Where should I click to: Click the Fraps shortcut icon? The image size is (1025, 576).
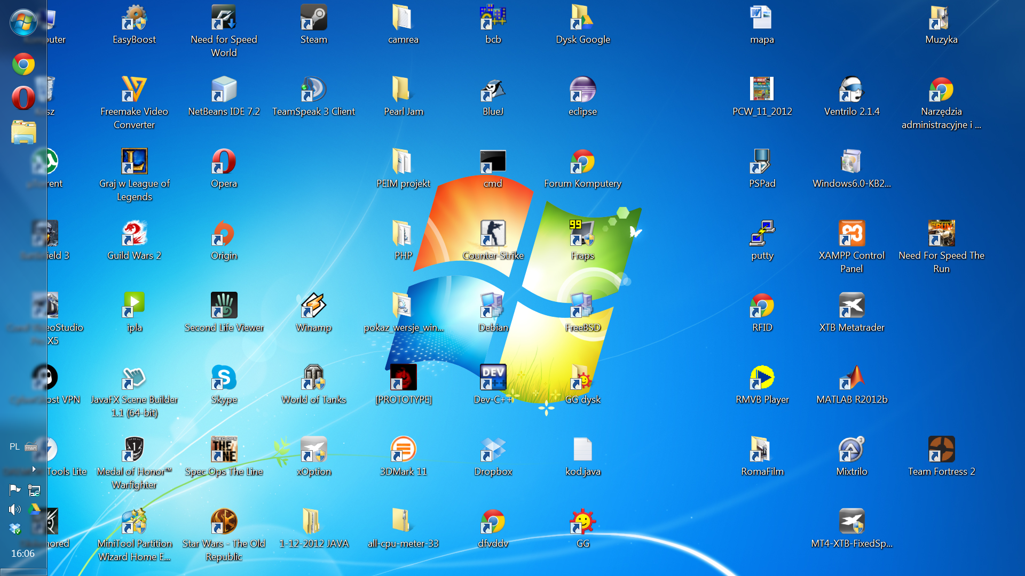tap(582, 241)
